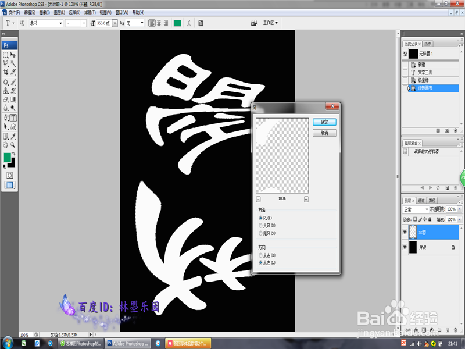Open the layer opacity slider arrow
Viewport: 465px width, 349px height.
coord(459,209)
